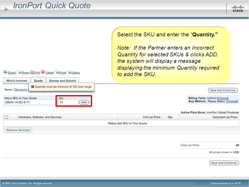Click the Active Price Book label
This screenshot has width=249, height=187.
pos(193,112)
